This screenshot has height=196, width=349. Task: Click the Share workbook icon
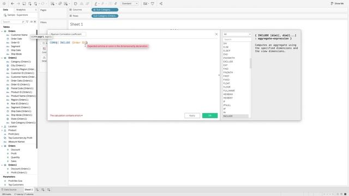(161, 4)
